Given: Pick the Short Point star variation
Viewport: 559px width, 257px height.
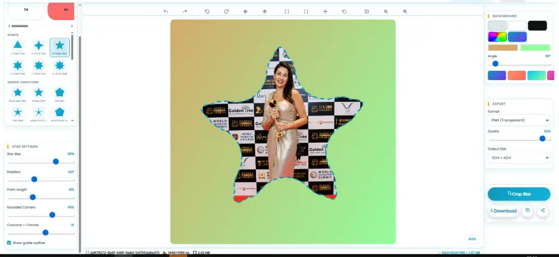Looking at the screenshot, I should click(x=60, y=114).
